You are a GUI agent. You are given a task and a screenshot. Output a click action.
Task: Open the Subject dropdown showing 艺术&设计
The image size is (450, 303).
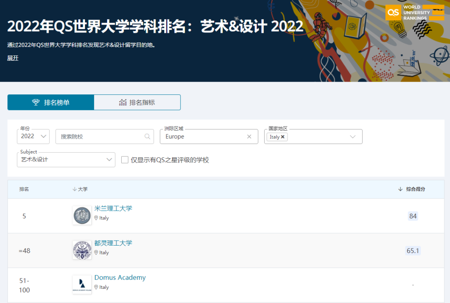coord(66,159)
